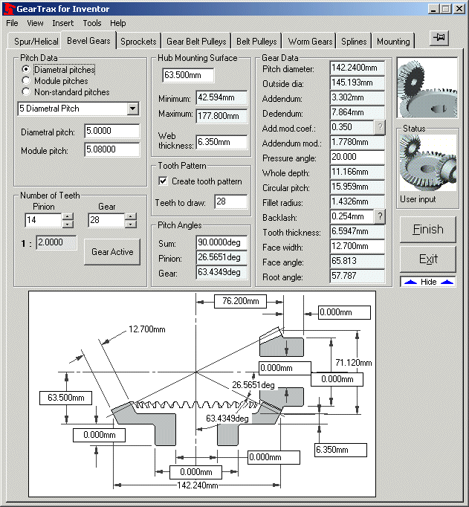Click the help button next to Add.mod.coef.

379,127
